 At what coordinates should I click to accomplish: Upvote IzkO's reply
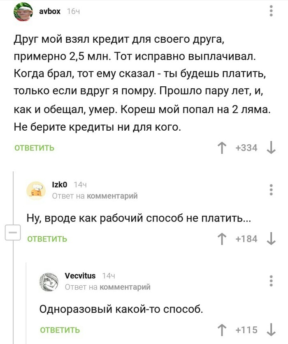pos(222,238)
